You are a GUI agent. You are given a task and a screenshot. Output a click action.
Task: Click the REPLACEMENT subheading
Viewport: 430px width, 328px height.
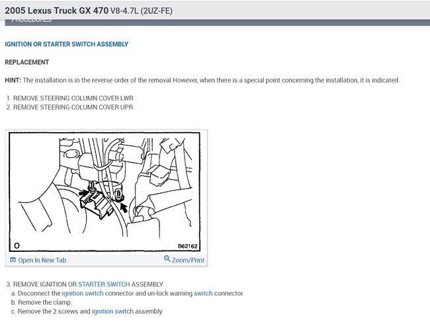coord(27,62)
